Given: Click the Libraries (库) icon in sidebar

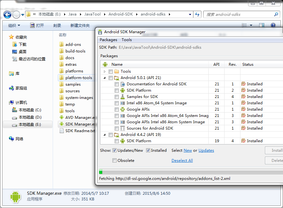Looking at the screenshot, I should tap(11, 73).
